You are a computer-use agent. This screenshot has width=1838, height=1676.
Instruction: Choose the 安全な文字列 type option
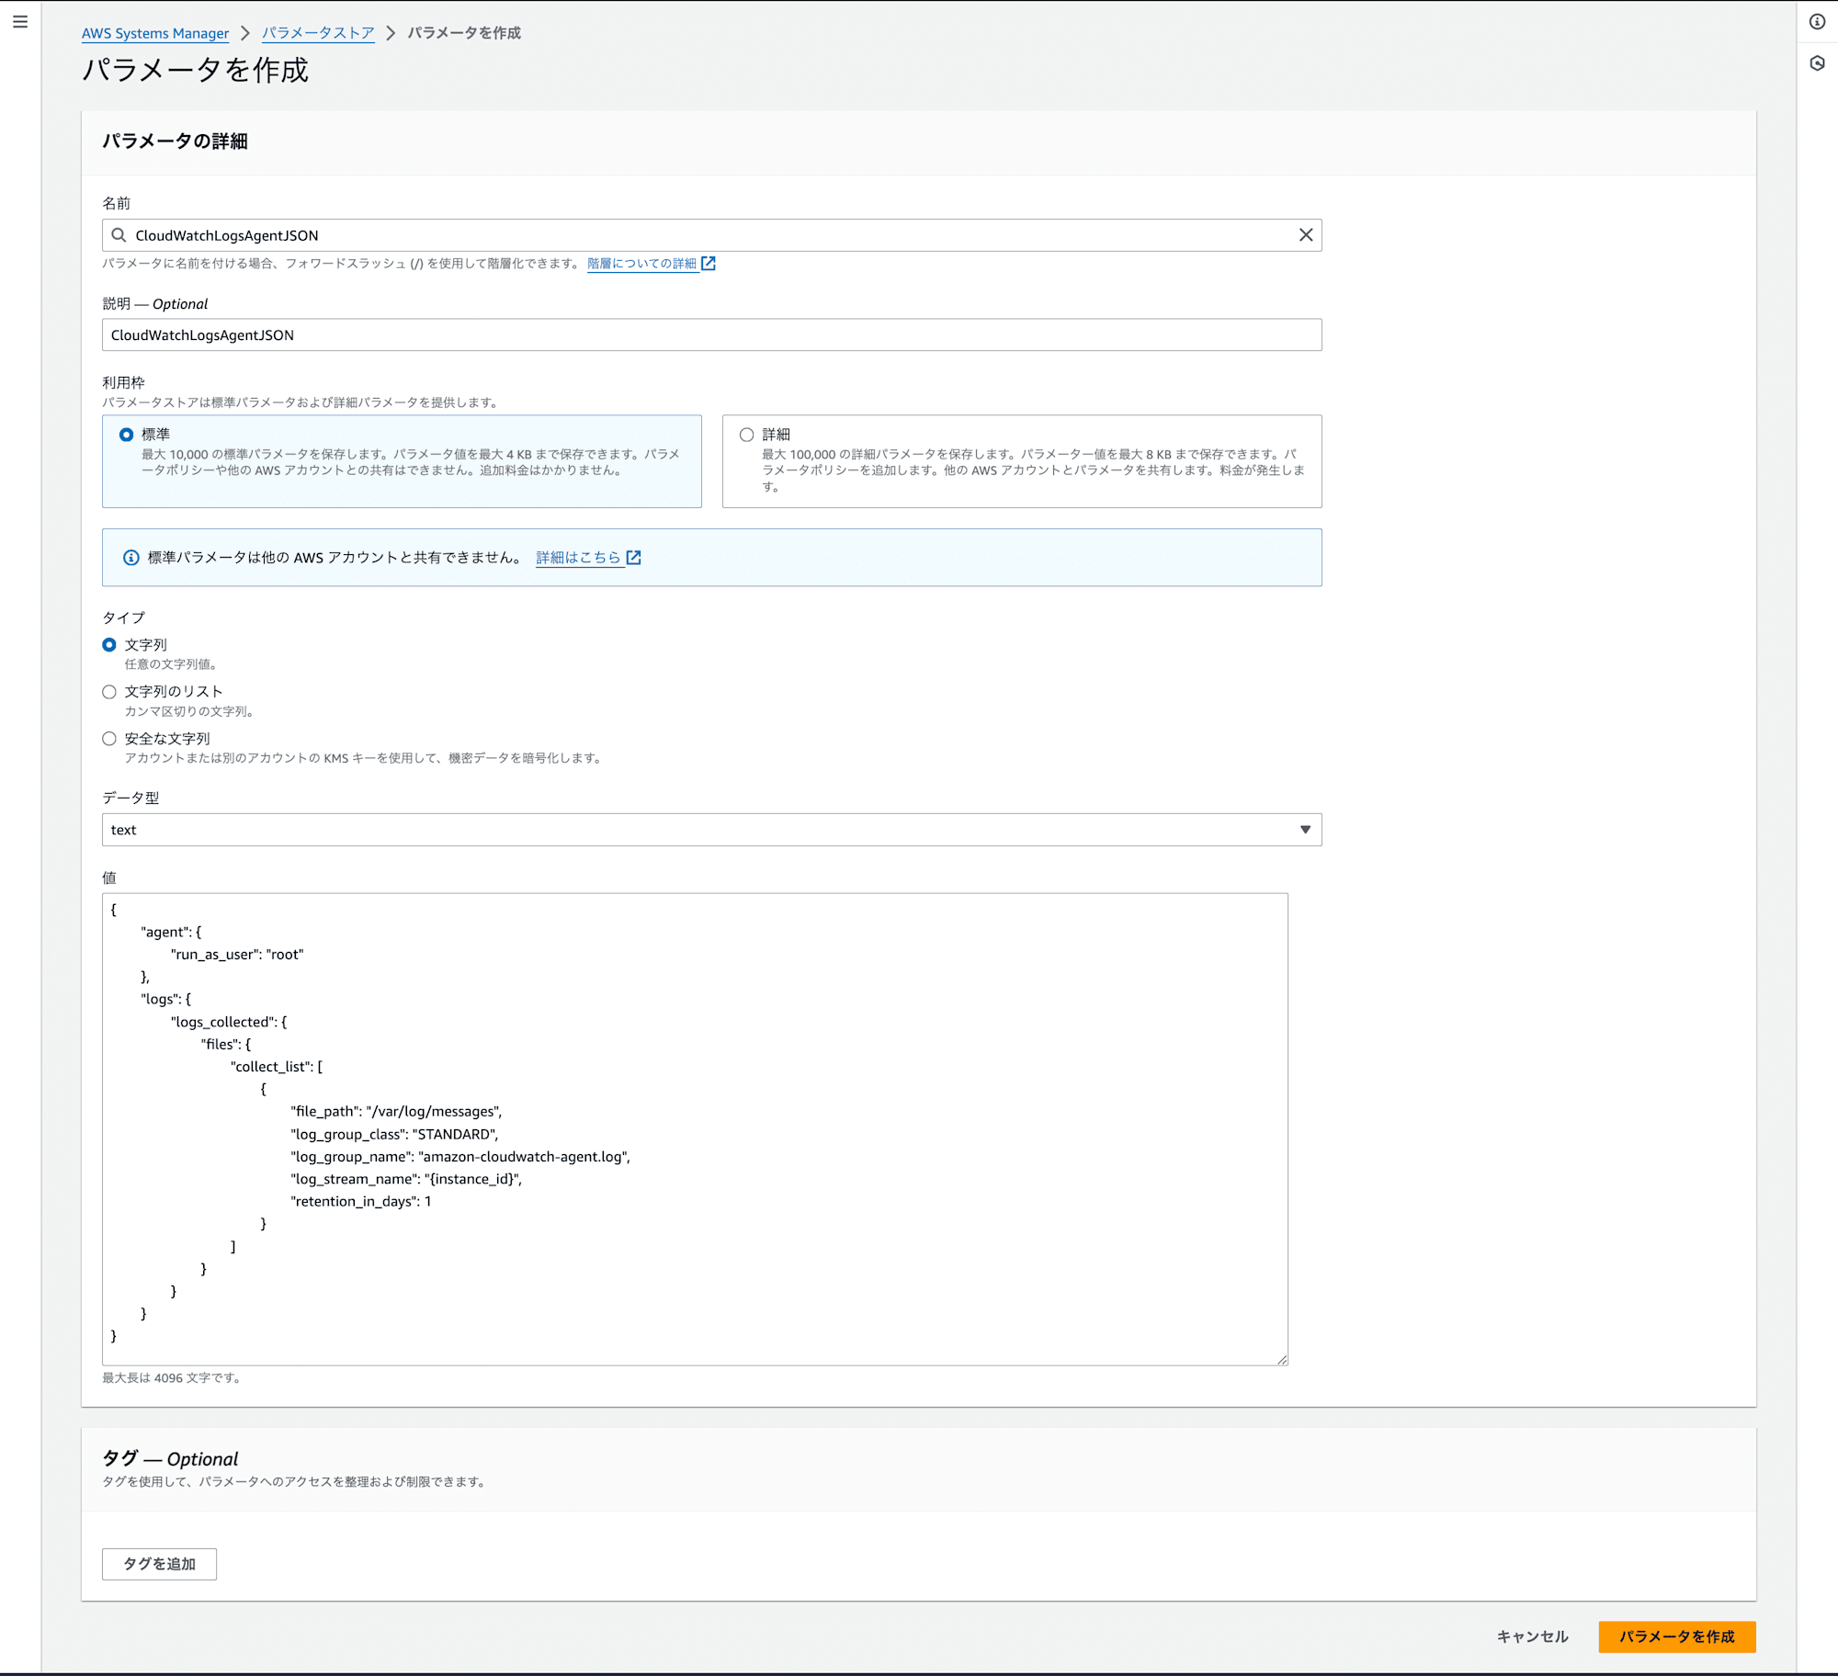tap(109, 739)
